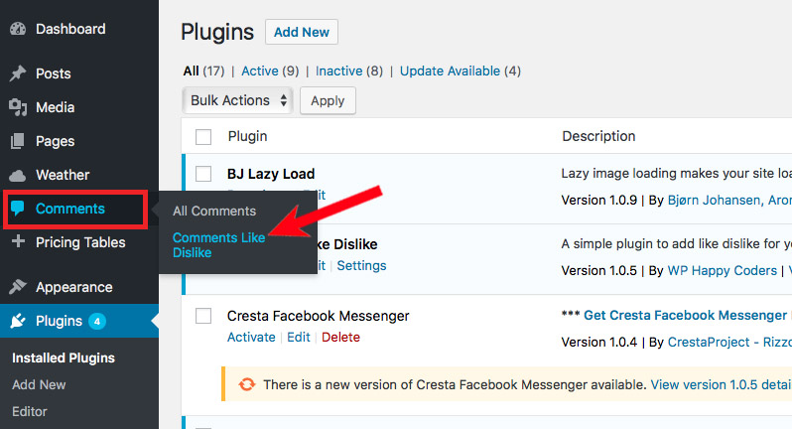Viewport: 792px width, 429px height.
Task: Choose Comments Like Dislike submenu item
Action: pos(218,245)
